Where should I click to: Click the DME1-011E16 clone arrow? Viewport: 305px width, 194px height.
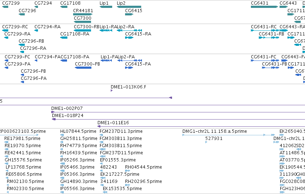tap(99, 126)
